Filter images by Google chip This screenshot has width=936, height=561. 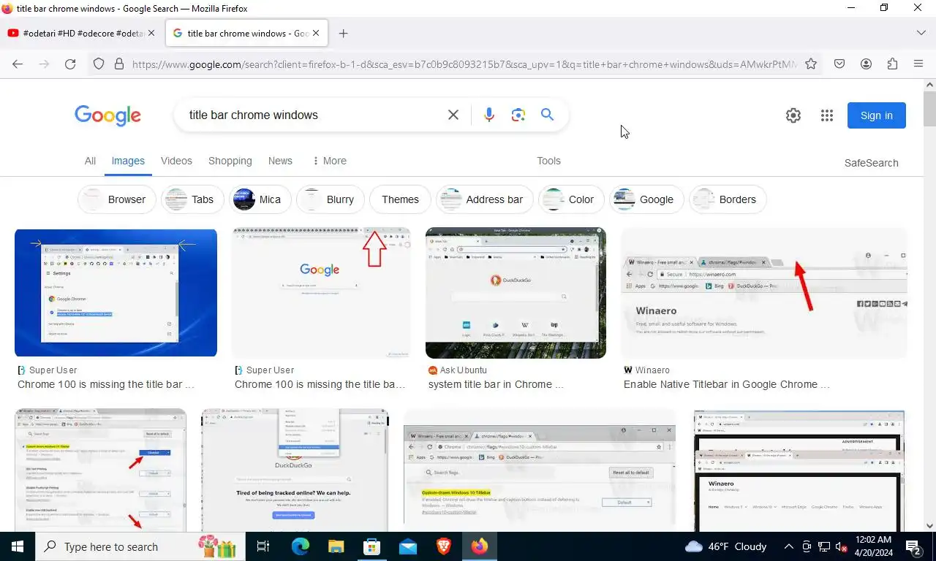point(646,199)
